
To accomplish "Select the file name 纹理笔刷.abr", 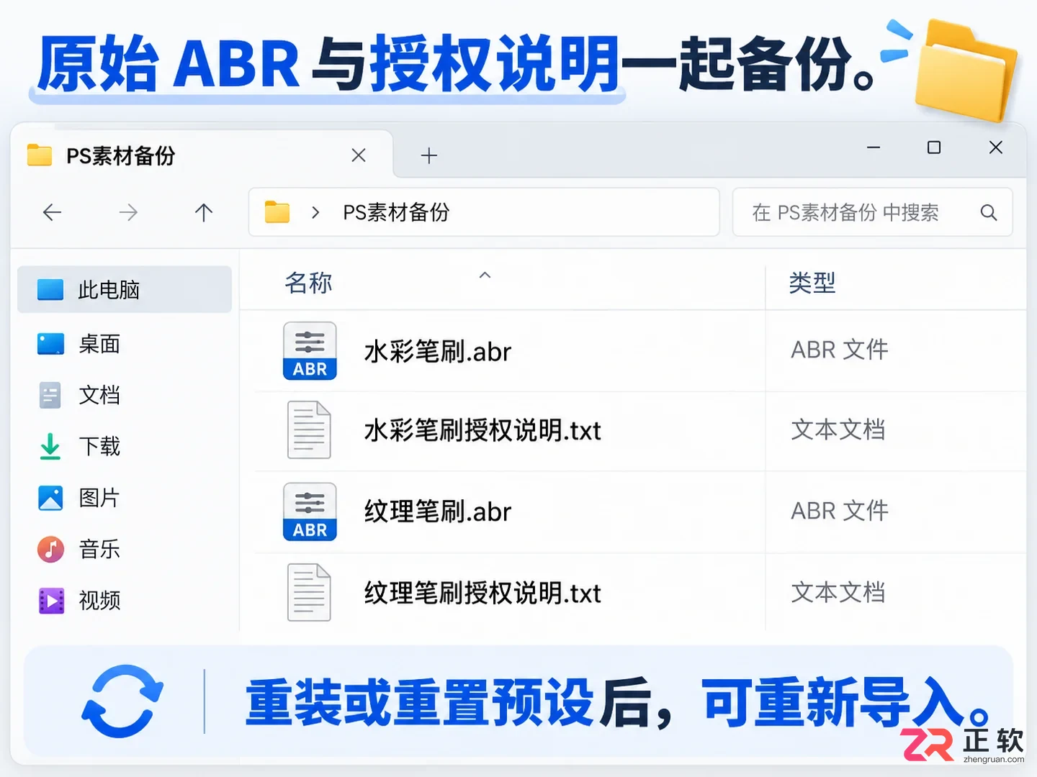I will (x=438, y=512).
